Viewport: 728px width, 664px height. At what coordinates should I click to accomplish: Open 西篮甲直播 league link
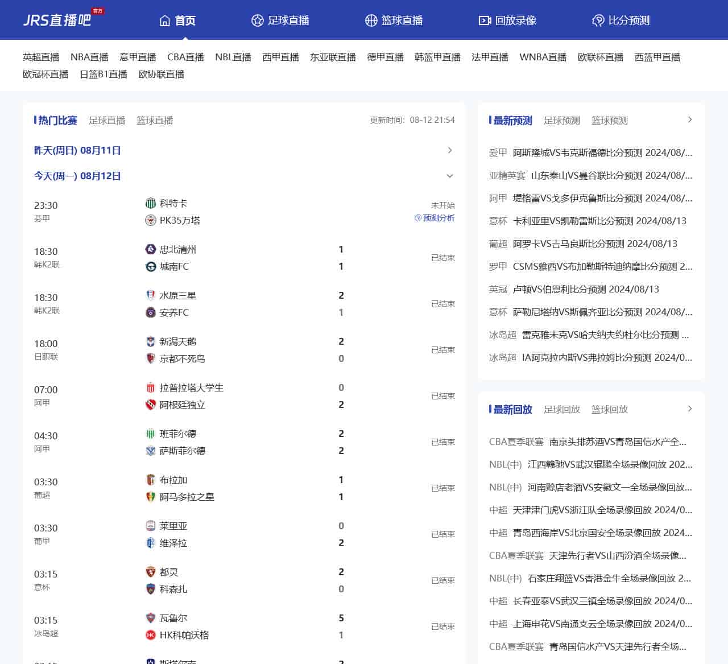point(657,57)
